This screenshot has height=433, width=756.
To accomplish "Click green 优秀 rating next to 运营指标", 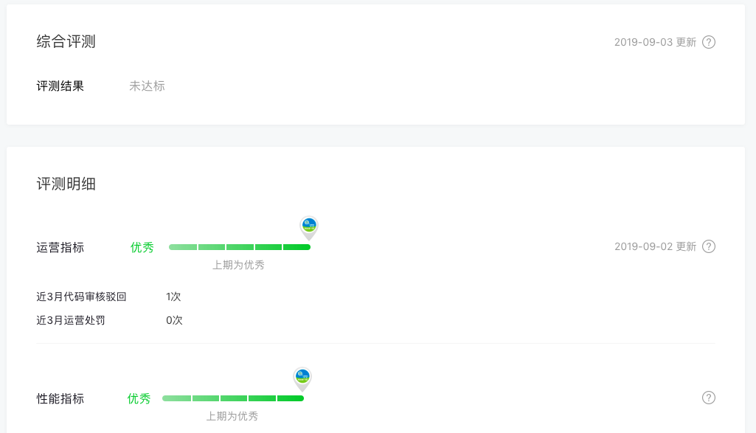I will pyautogui.click(x=142, y=247).
